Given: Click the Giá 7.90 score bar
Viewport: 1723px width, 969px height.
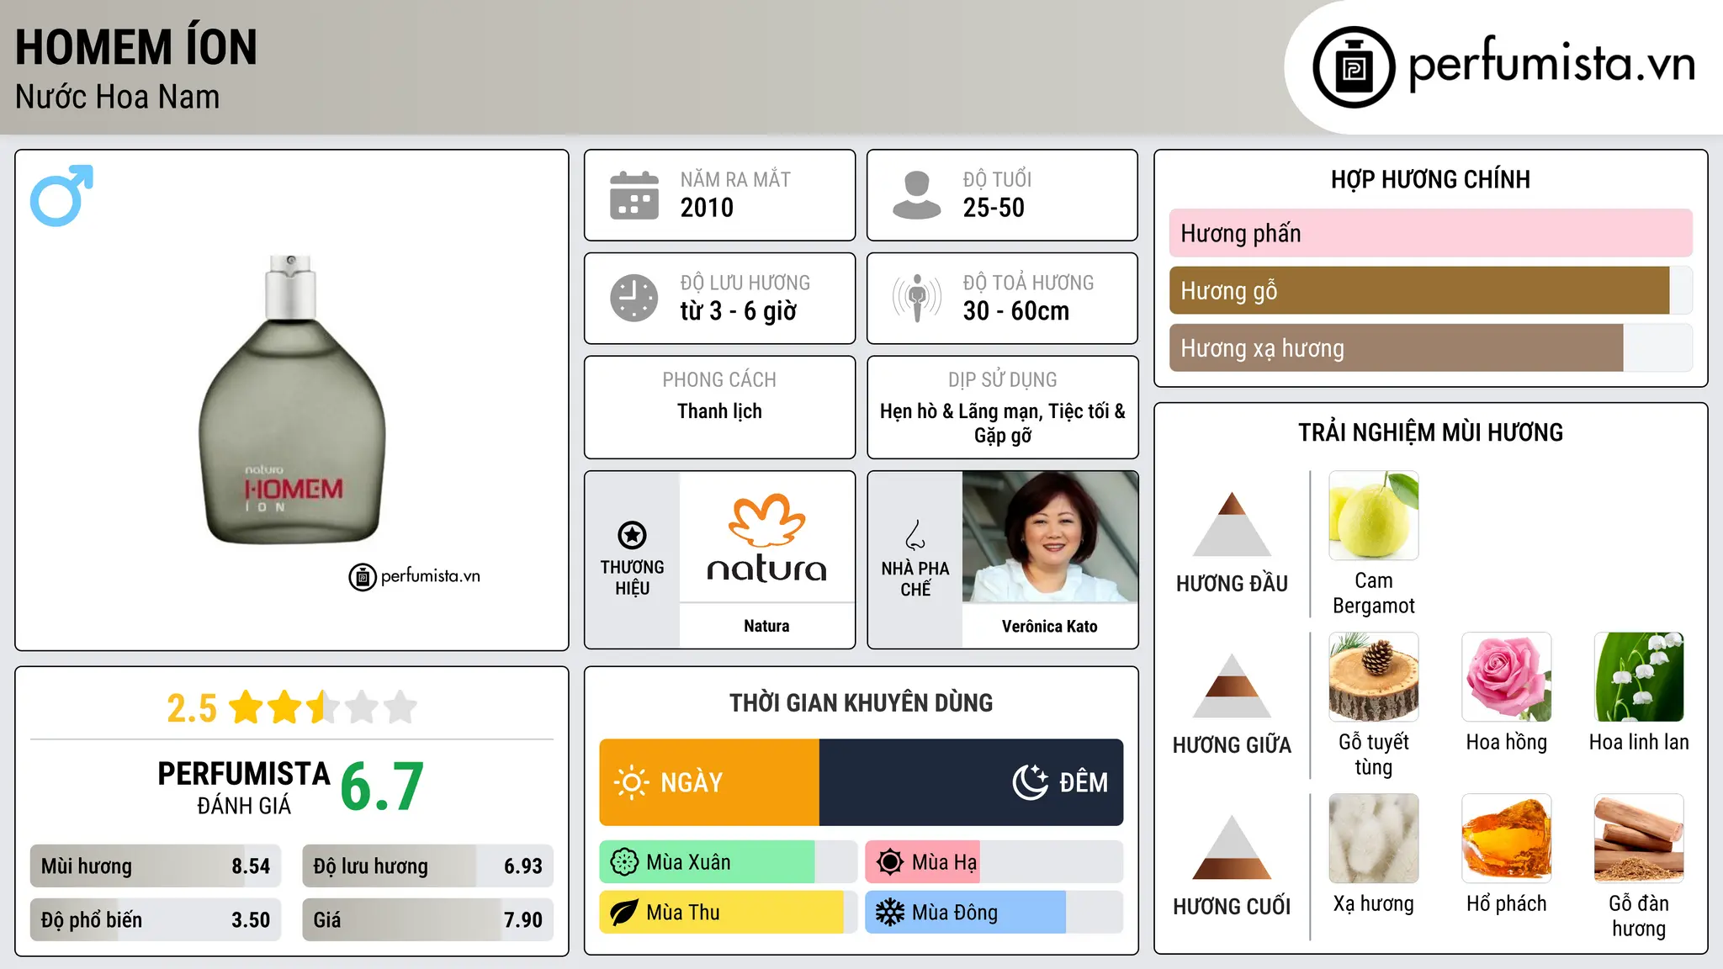Looking at the screenshot, I should (428, 919).
